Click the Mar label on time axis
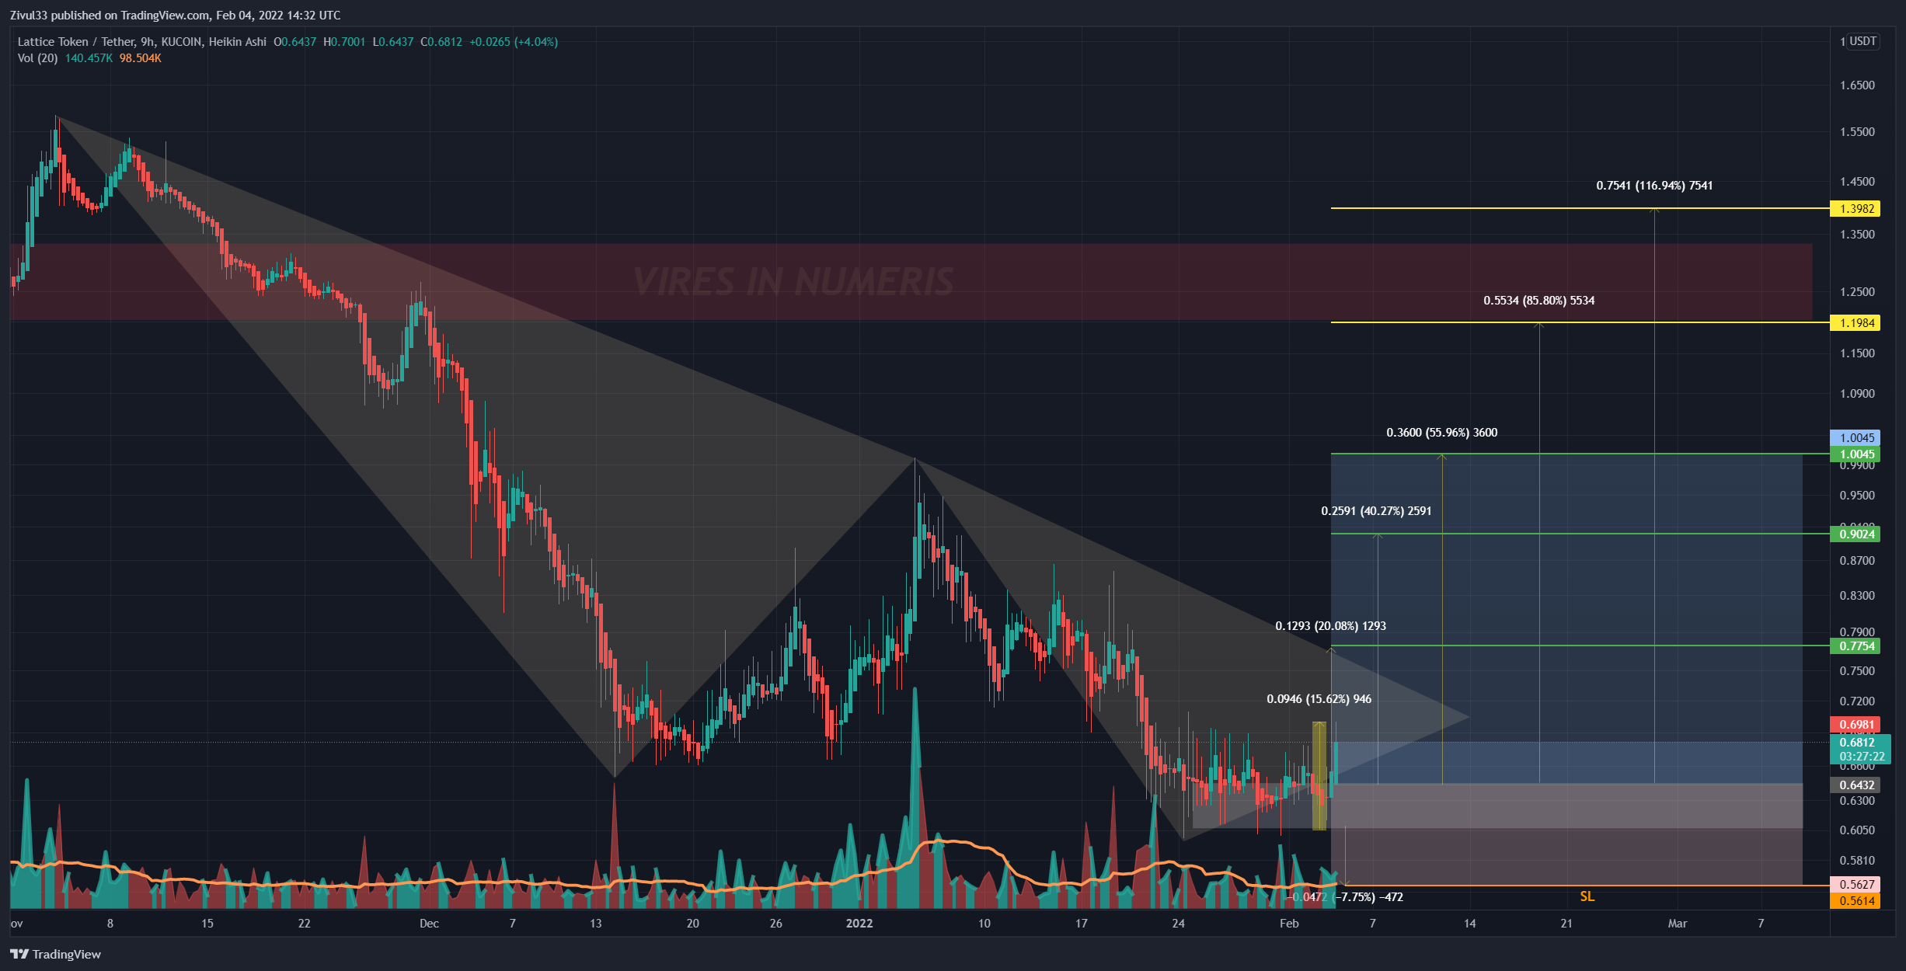1906x971 pixels. click(x=1678, y=924)
